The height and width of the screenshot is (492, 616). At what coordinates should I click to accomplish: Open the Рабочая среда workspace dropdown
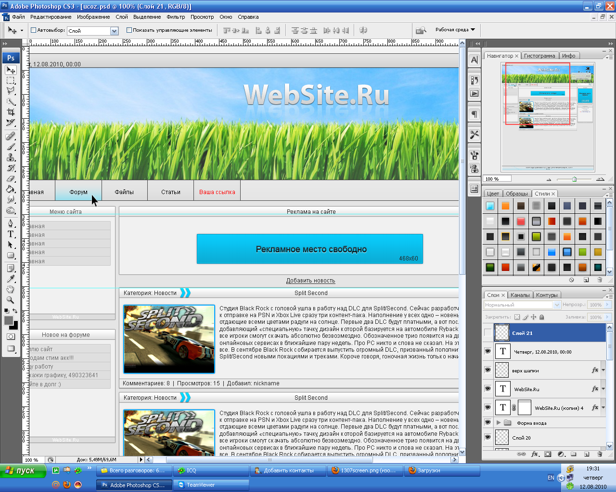pyautogui.click(x=455, y=30)
